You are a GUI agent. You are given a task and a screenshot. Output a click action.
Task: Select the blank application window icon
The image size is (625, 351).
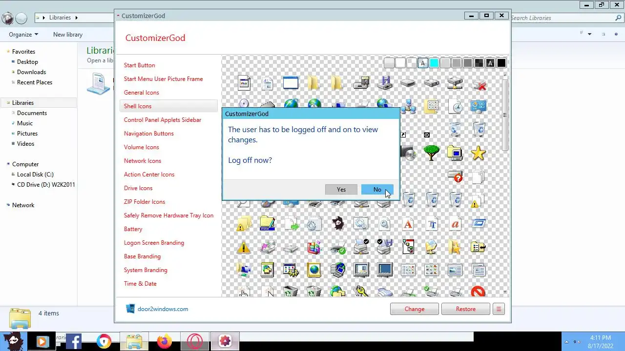(x=291, y=83)
